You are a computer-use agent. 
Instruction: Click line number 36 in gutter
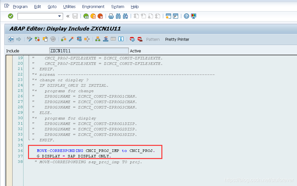[x=20, y=151]
